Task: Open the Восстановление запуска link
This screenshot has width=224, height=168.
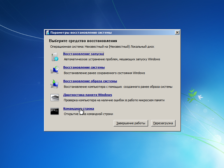Action: click(83, 54)
